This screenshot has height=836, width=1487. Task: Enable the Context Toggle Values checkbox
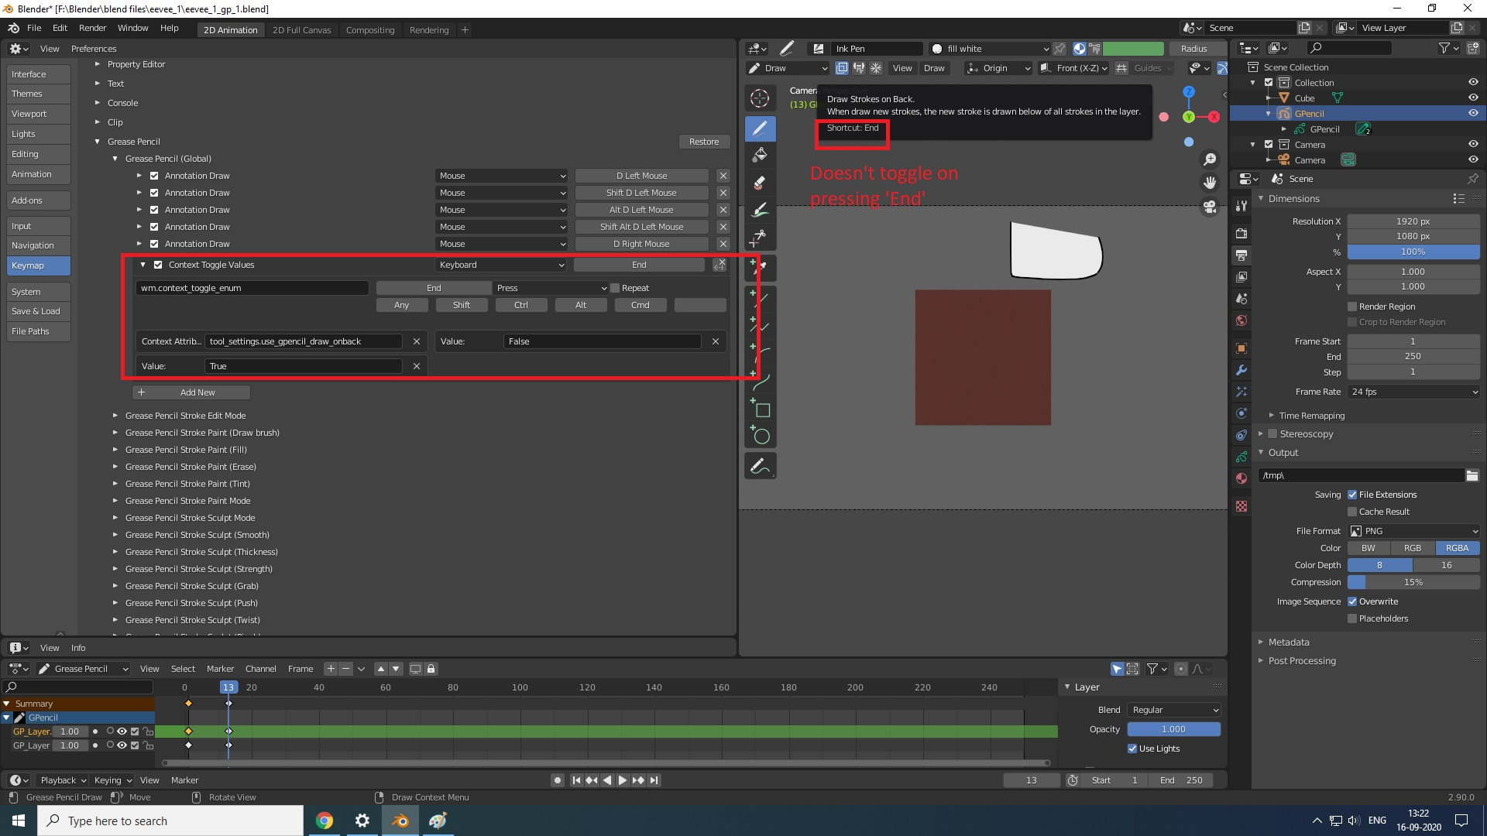(x=157, y=265)
